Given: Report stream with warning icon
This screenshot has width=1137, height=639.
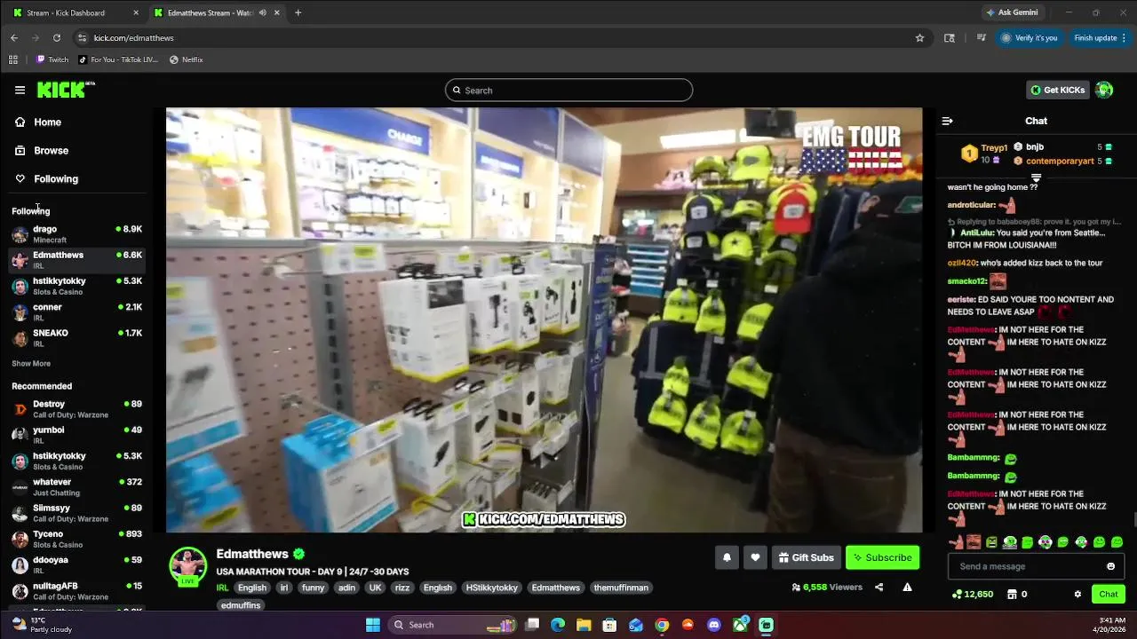Looking at the screenshot, I should [x=907, y=587].
